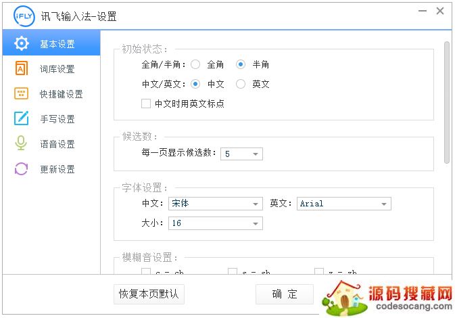The image size is (455, 318).
Task: Open the 中文 font dropdown showing 宋体
Action: (216, 204)
